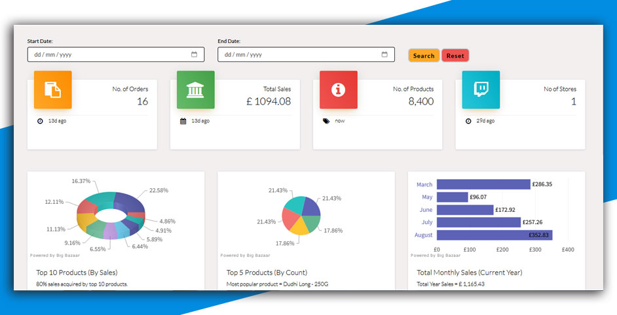Select the August bar in monthly sales chart
Viewport: 617px width, 315px height.
(x=495, y=235)
